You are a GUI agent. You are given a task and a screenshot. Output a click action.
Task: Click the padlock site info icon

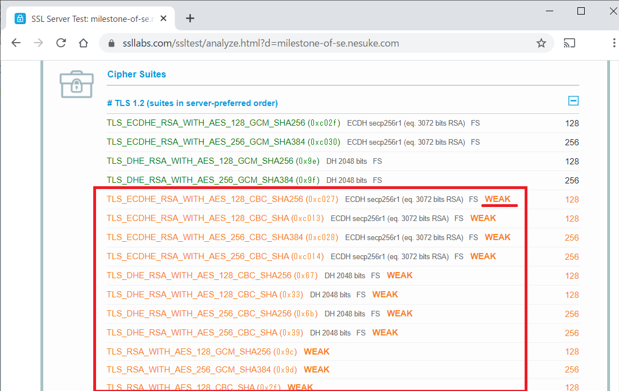pos(111,44)
